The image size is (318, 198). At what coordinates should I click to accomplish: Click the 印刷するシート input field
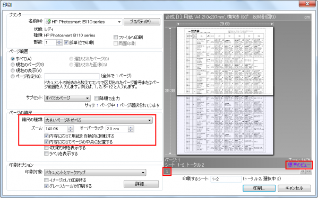point(226,179)
